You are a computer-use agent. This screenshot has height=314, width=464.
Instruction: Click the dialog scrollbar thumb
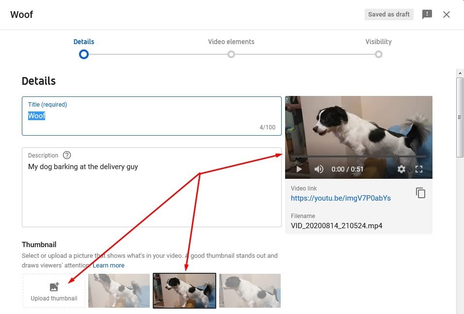pyautogui.click(x=460, y=117)
